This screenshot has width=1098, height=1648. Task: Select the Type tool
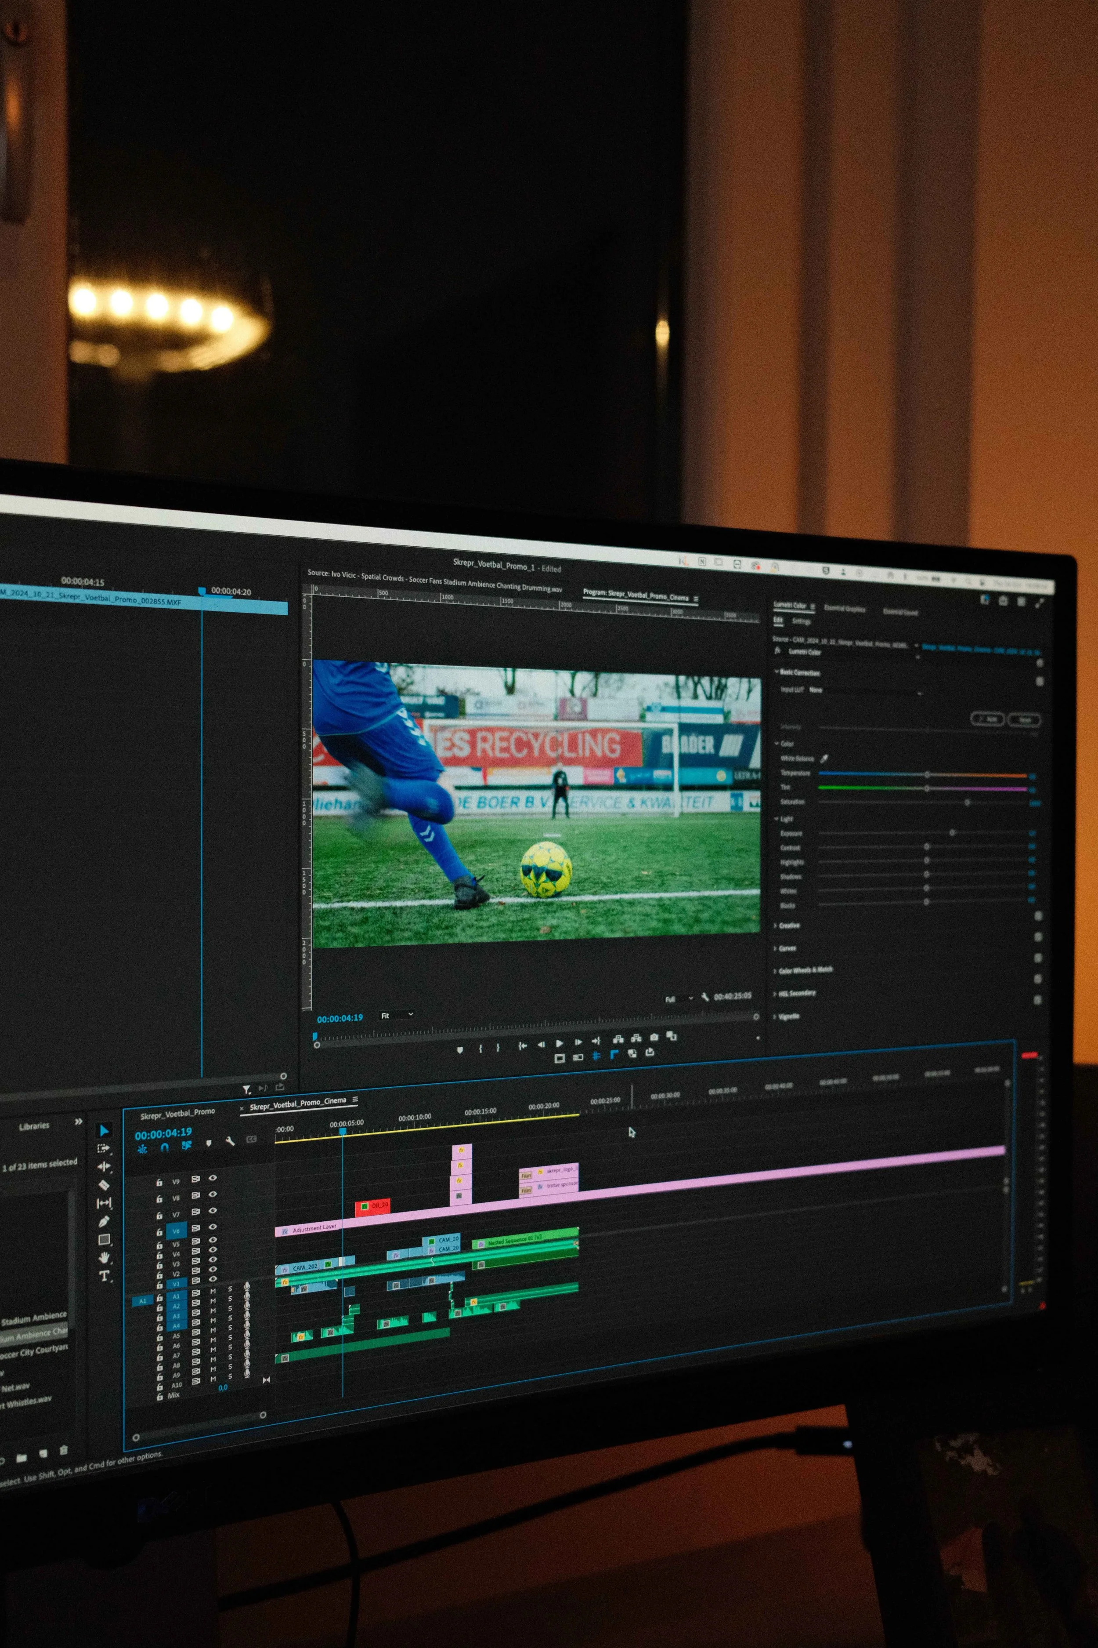(105, 1276)
